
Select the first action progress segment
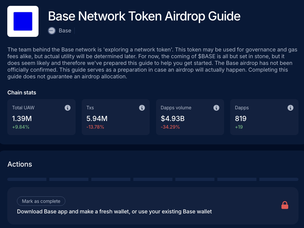pyautogui.click(x=27, y=179)
